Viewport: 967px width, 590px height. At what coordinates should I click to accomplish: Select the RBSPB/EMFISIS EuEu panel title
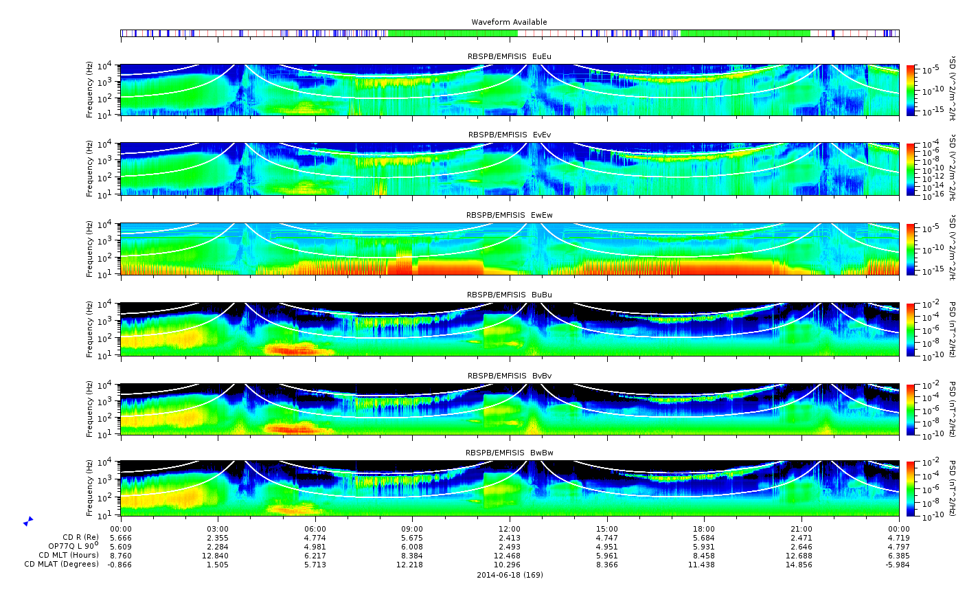point(509,56)
